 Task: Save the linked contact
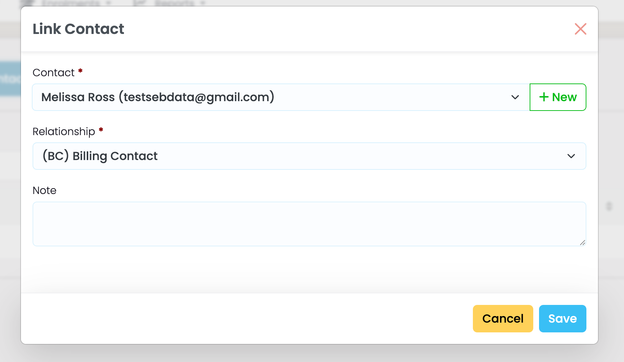pyautogui.click(x=562, y=319)
